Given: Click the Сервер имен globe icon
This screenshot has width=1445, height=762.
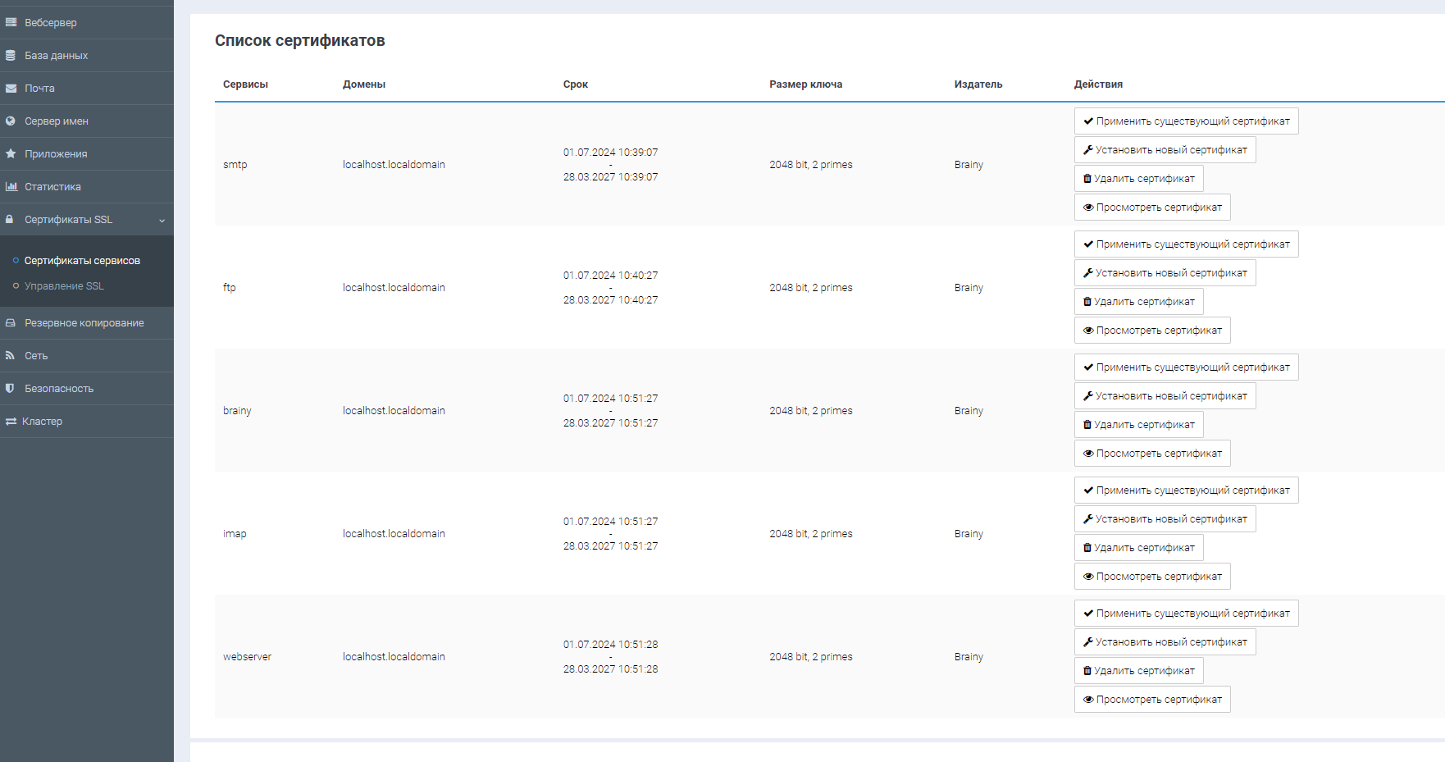Looking at the screenshot, I should 11,121.
